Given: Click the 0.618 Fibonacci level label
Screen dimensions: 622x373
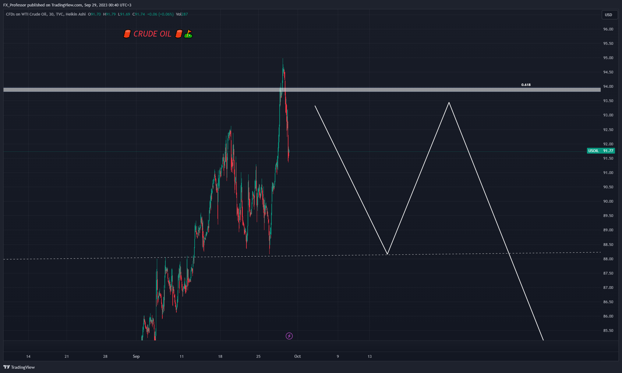Looking at the screenshot, I should (x=526, y=85).
